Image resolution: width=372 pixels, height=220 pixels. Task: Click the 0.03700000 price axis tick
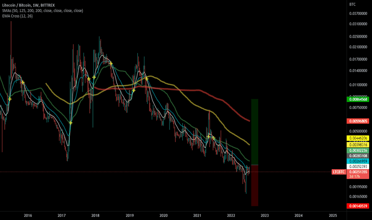click(x=358, y=14)
